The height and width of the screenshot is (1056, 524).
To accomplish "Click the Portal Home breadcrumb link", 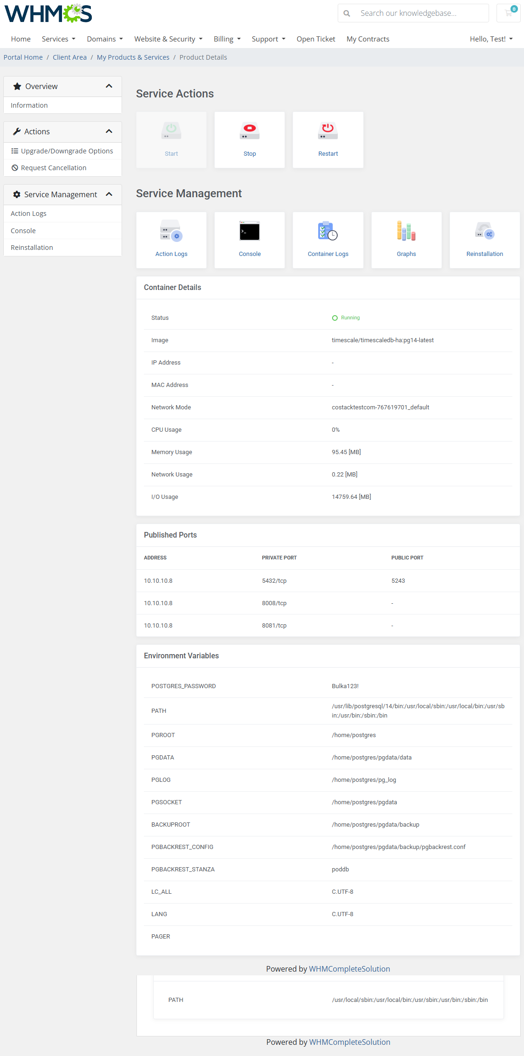I will point(23,57).
